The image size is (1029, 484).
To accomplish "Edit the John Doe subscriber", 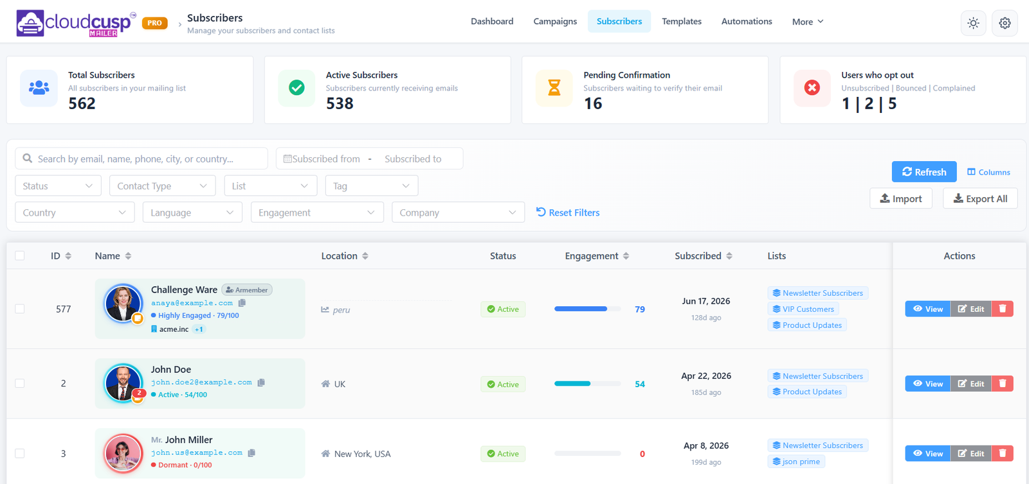I will point(971,383).
